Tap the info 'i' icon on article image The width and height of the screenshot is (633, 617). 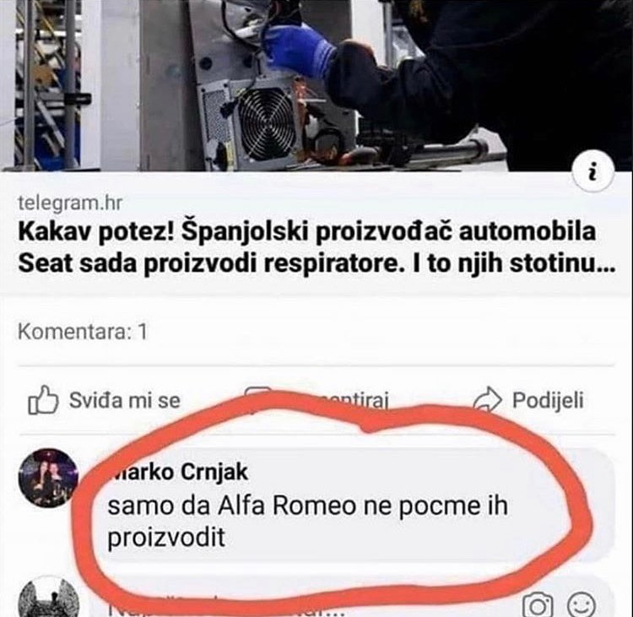(x=593, y=173)
